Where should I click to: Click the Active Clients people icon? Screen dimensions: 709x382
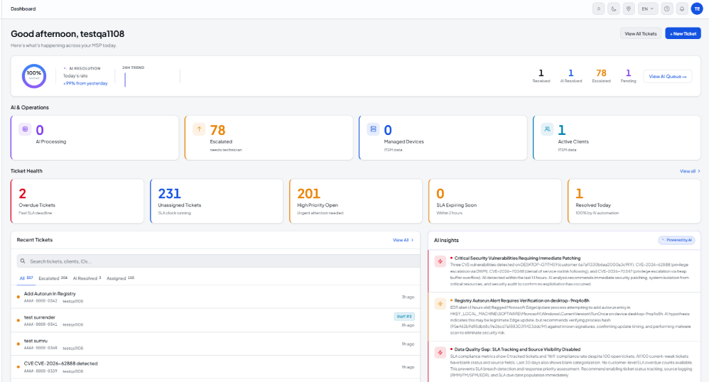[547, 129]
